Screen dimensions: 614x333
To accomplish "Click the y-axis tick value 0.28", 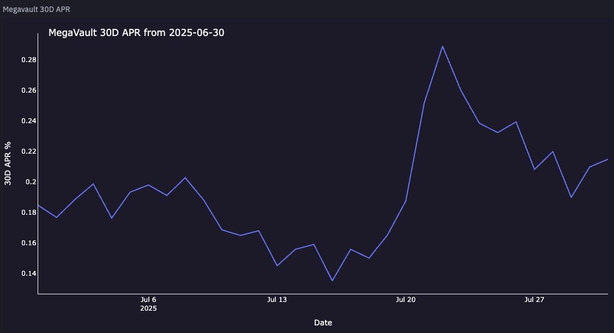I will (28, 60).
